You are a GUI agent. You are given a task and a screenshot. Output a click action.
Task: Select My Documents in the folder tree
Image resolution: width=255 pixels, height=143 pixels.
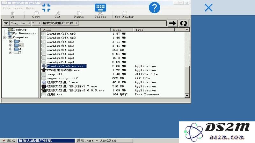tap(25, 33)
